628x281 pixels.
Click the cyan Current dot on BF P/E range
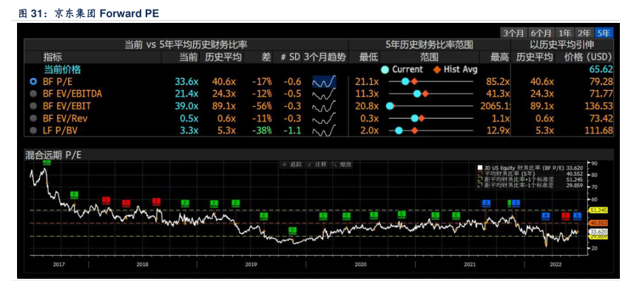(x=405, y=81)
